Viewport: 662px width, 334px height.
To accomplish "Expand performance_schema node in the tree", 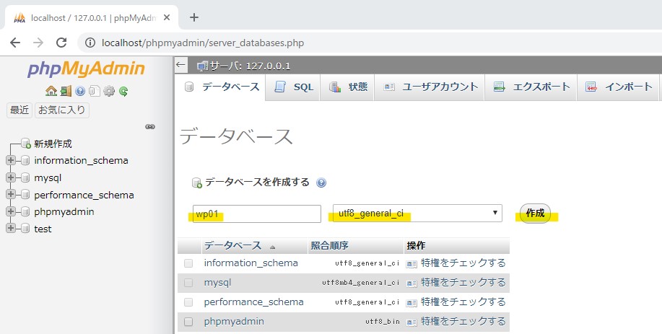I will pos(11,194).
